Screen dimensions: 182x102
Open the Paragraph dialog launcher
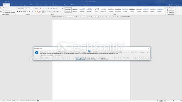pyautogui.click(x=63, y=15)
